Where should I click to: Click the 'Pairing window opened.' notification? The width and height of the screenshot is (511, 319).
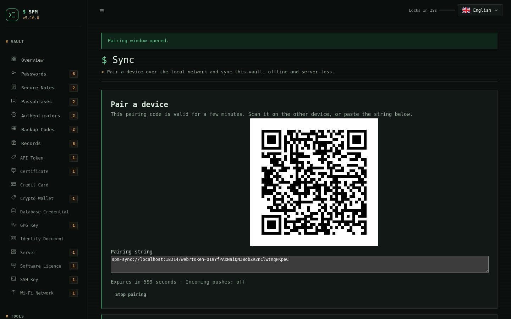(x=300, y=41)
